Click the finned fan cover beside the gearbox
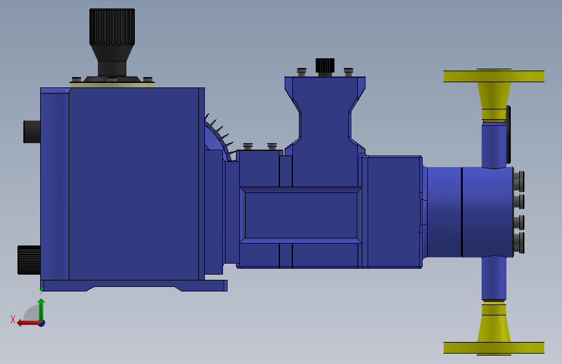Screen dimensions: 562x364 pos(218,138)
